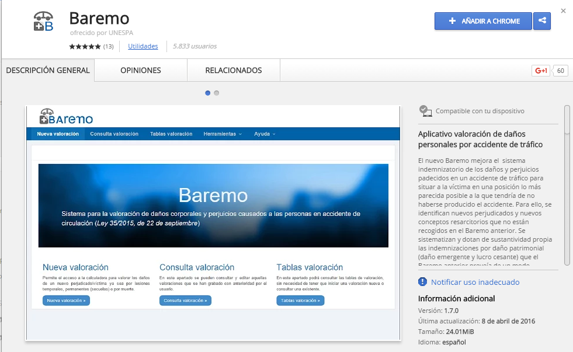573x352 pixels.
Task: Click the Baremo screenshot preview image
Action: 213,223
